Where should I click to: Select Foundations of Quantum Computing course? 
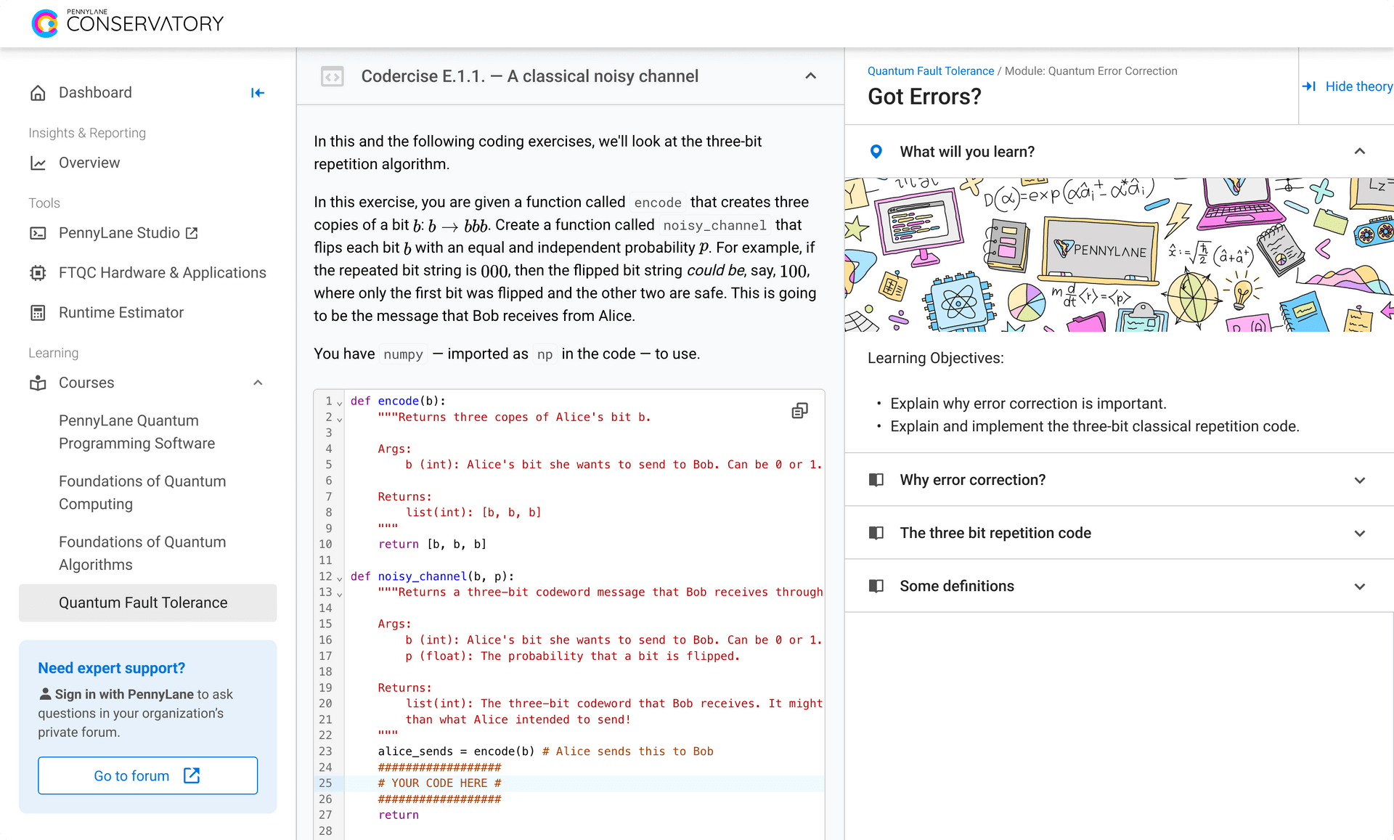pos(142,493)
